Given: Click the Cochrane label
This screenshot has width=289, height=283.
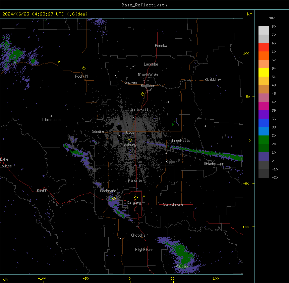Looking at the screenshot, I should pyautogui.click(x=108, y=191).
